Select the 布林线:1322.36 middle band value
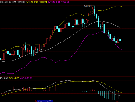 tap(17, 2)
